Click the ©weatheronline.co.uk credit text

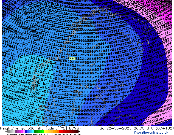tap(151, 133)
